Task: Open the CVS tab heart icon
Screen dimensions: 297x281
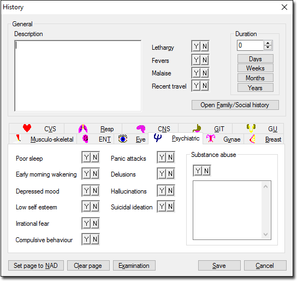Action: pyautogui.click(x=27, y=128)
